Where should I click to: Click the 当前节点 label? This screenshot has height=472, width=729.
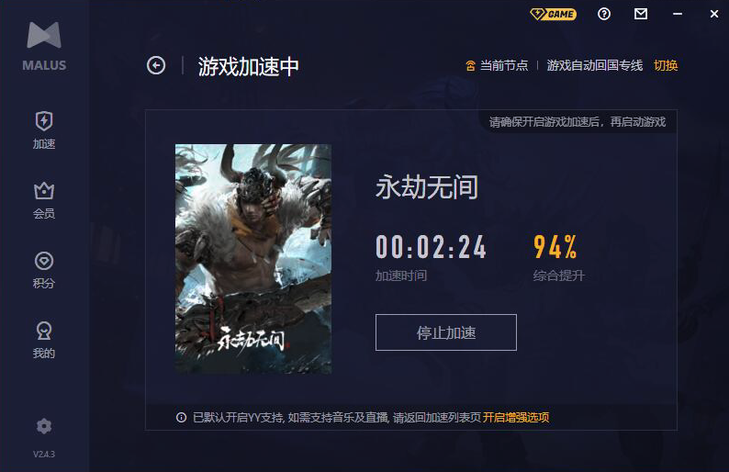pos(504,65)
